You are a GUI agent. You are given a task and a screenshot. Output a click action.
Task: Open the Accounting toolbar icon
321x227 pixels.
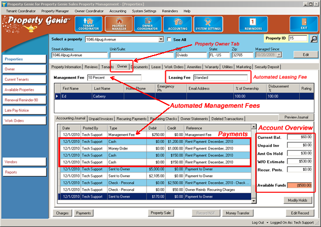(178, 24)
